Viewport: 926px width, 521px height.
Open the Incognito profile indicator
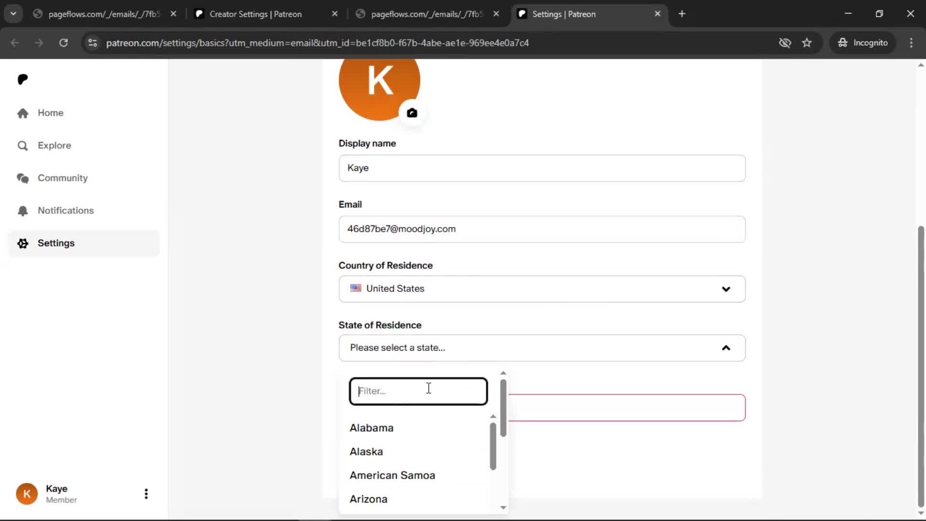point(863,43)
